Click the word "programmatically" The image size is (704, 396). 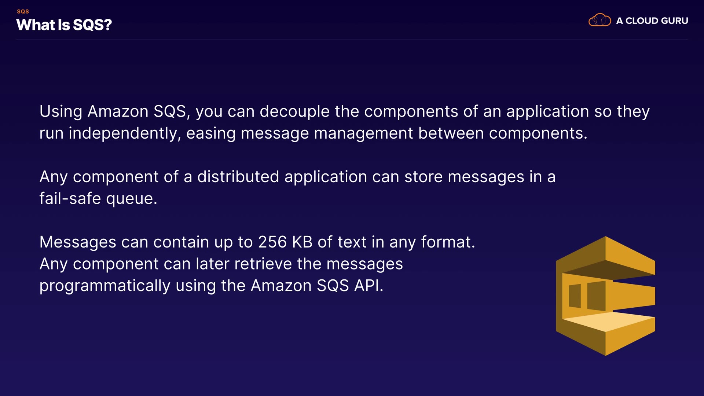pos(105,286)
